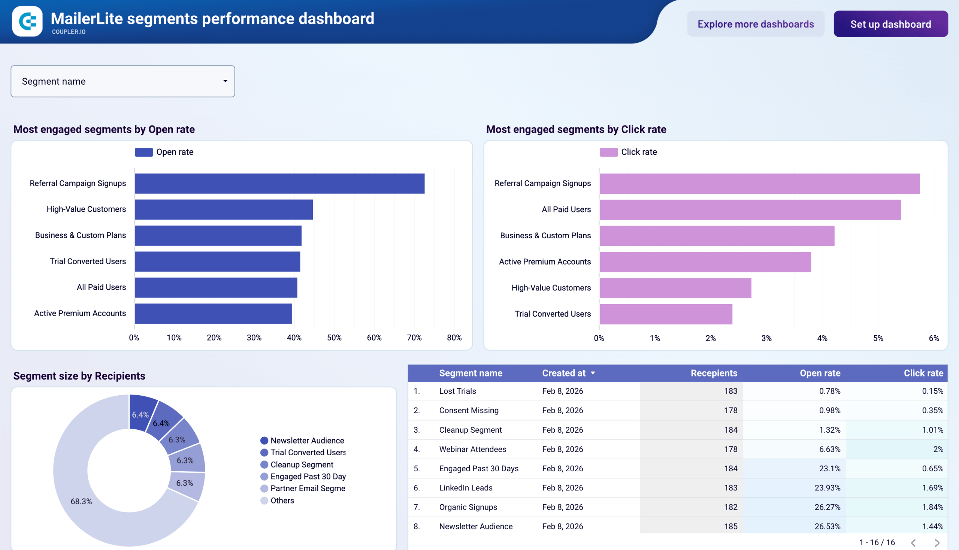This screenshot has width=959, height=550.
Task: Click the Open rate column header
Action: click(x=820, y=373)
